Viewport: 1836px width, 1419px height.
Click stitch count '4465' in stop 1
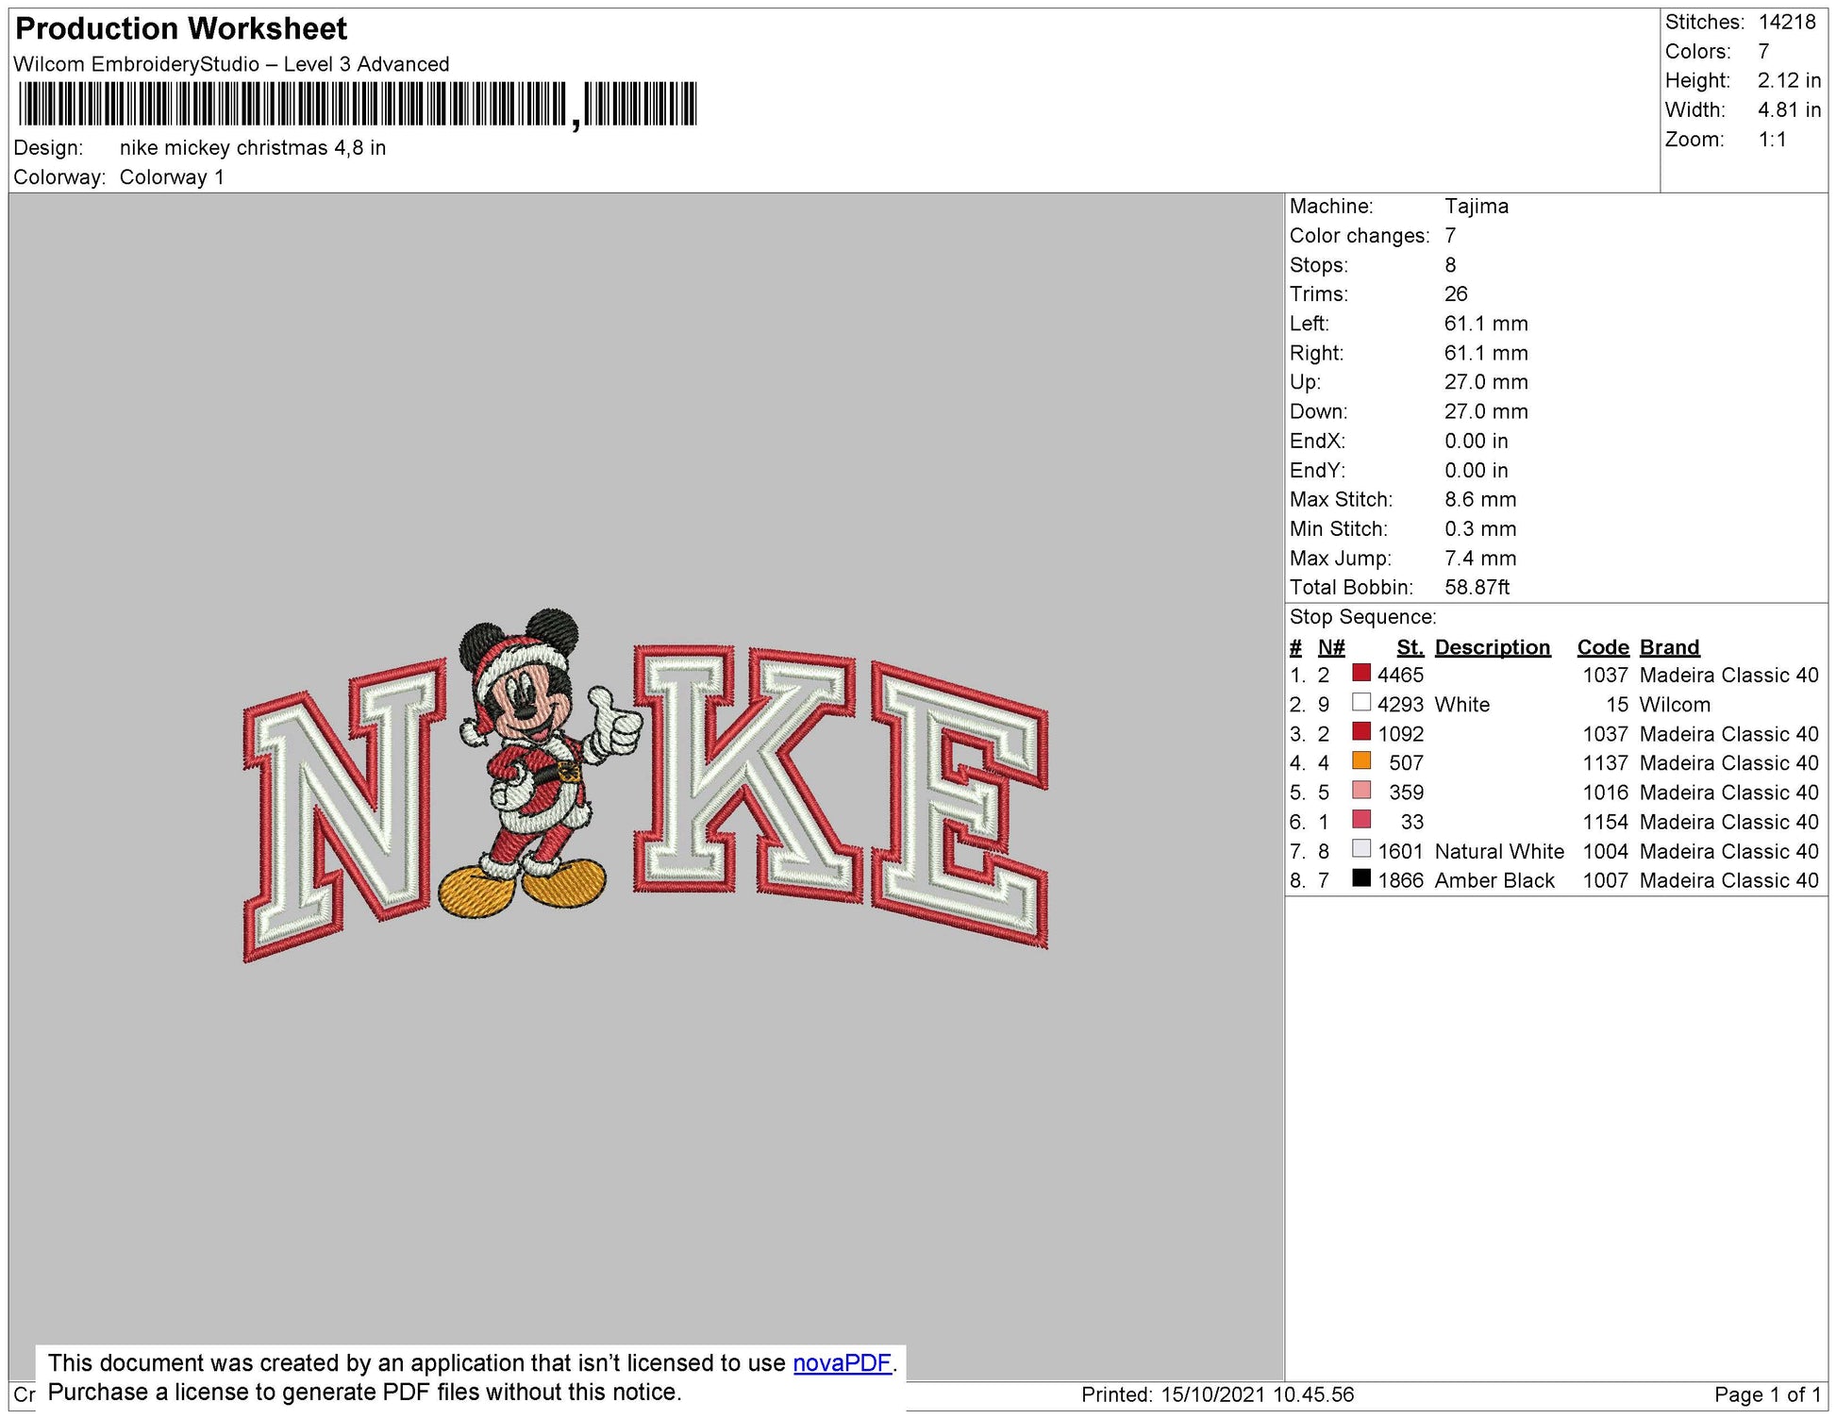click(x=1400, y=676)
